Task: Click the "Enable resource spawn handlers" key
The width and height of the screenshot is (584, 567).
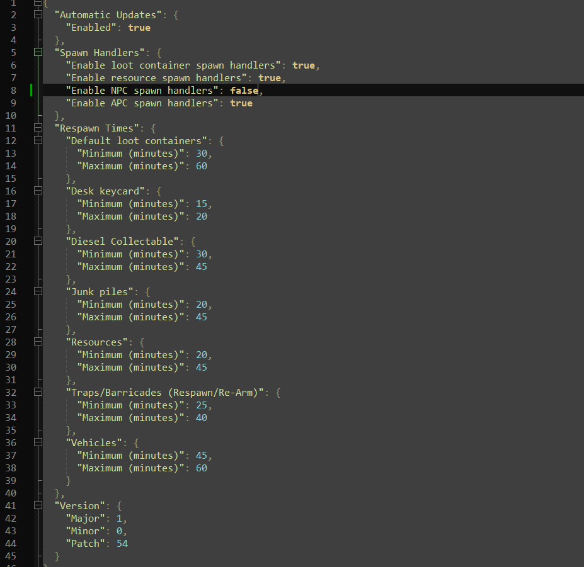Action: pos(156,78)
